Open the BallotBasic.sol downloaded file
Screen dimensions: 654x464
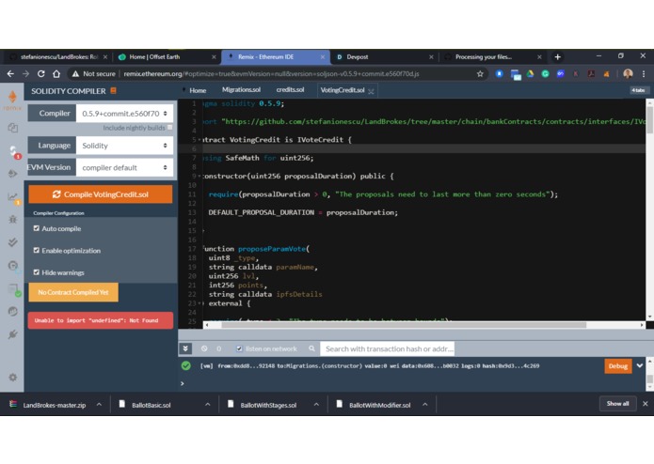[x=152, y=405]
